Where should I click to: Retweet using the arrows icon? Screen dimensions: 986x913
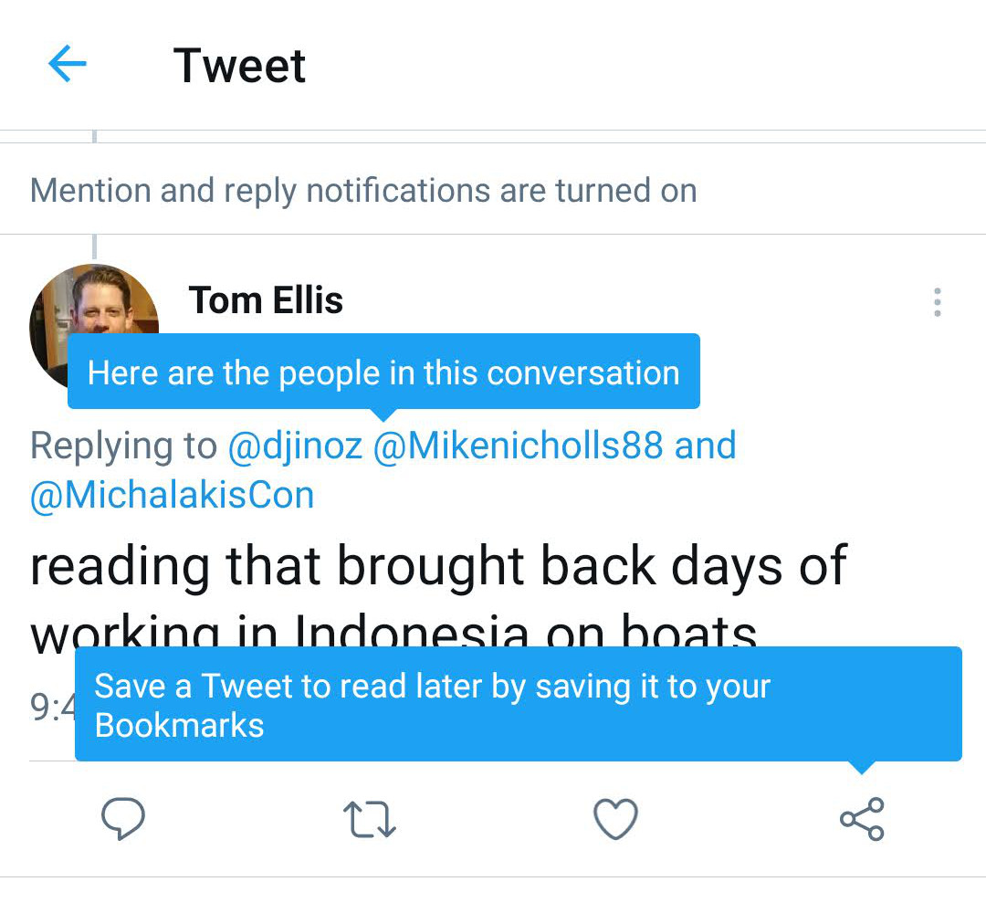(x=370, y=819)
